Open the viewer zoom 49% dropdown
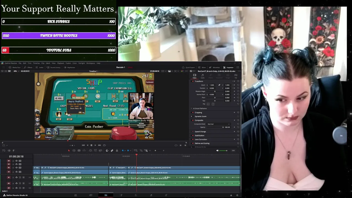 [x=16, y=71]
